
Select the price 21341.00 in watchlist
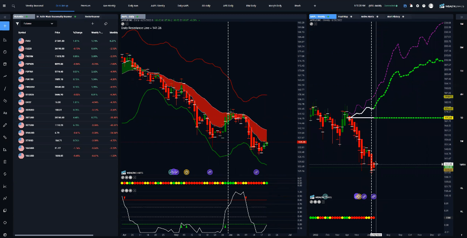(59, 41)
